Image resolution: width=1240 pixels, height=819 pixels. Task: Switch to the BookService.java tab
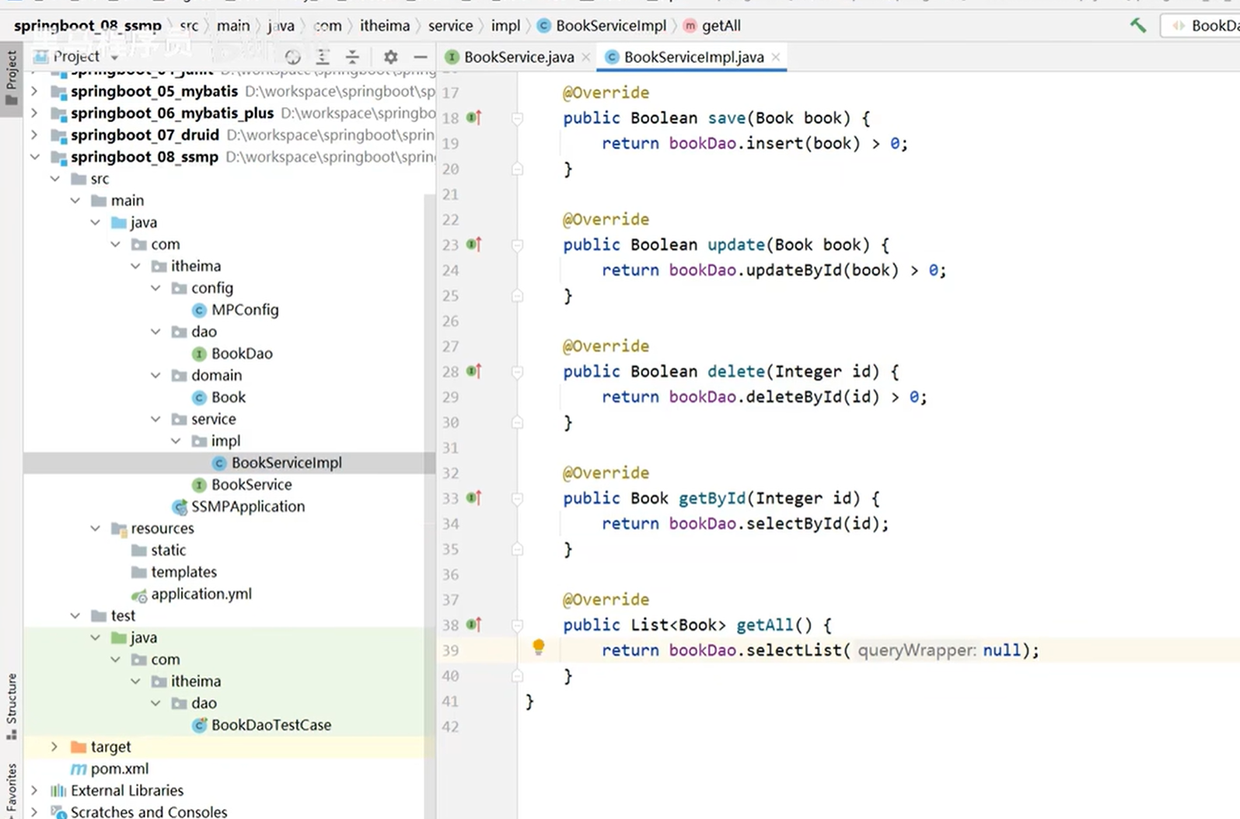(x=518, y=57)
